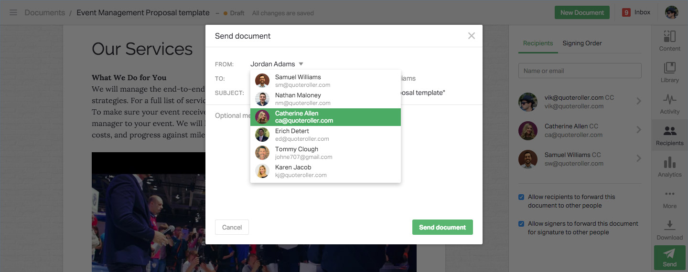Switch to the Signing Order tab

(x=582, y=43)
